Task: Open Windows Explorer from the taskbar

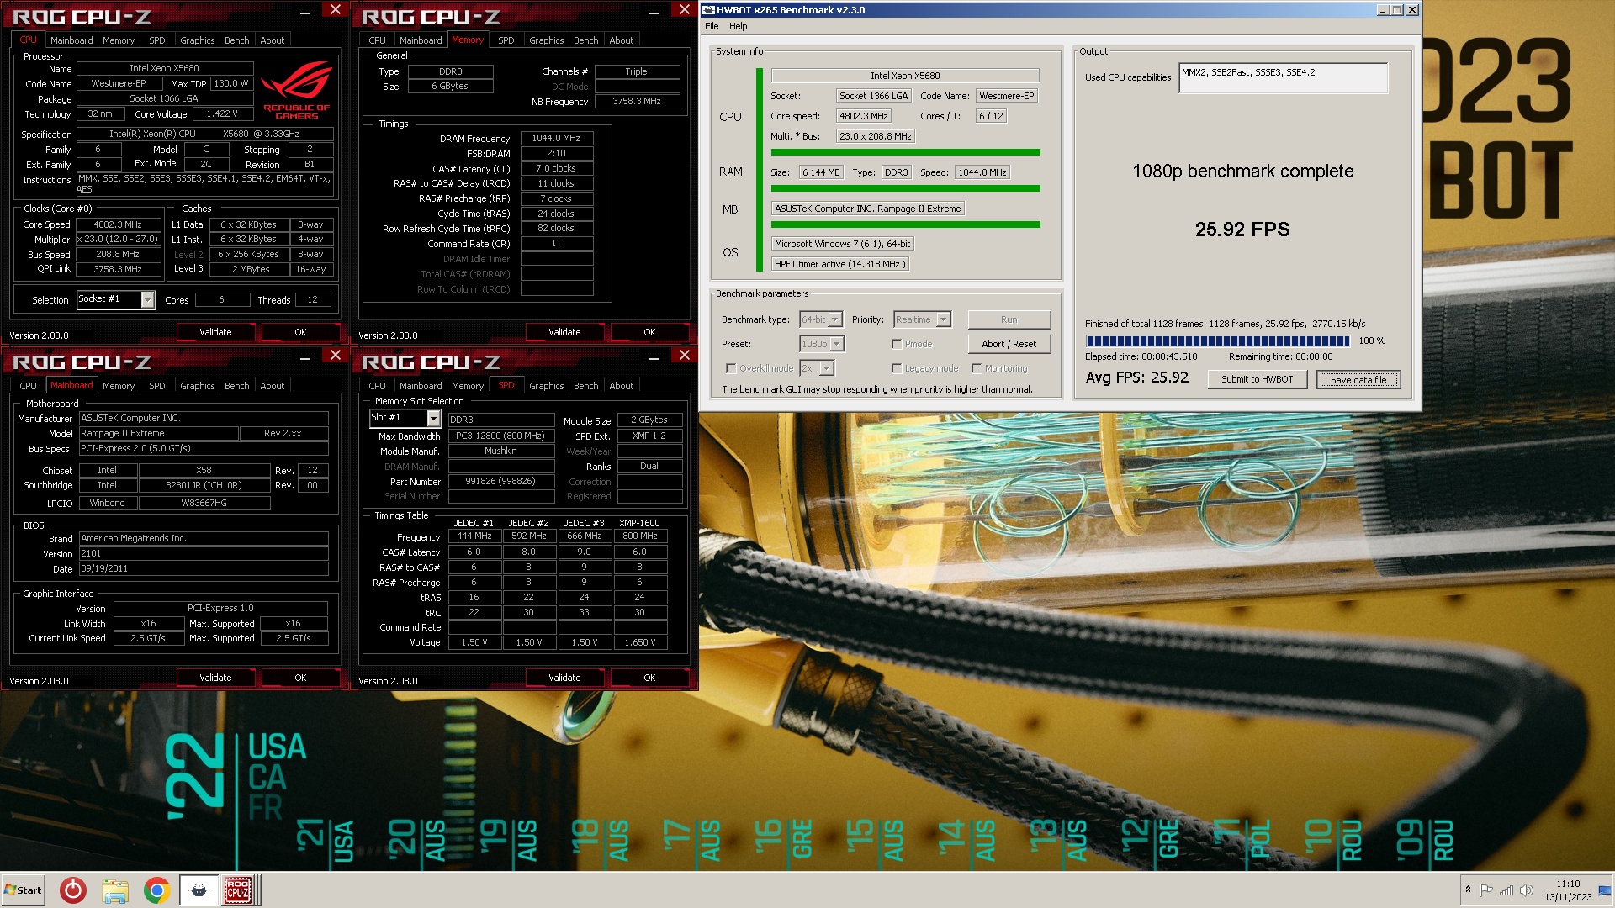Action: (x=115, y=890)
